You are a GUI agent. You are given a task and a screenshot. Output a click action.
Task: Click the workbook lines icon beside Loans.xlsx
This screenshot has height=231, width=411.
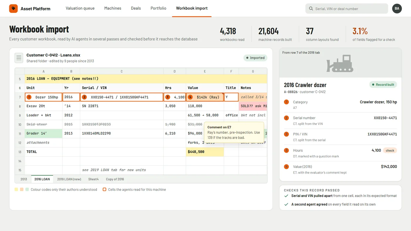pyautogui.click(x=19, y=58)
